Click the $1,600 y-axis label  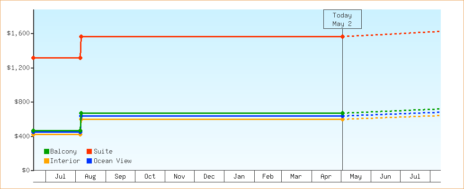[18, 34]
